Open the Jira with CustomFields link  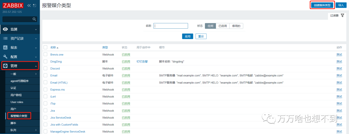click(x=64, y=125)
